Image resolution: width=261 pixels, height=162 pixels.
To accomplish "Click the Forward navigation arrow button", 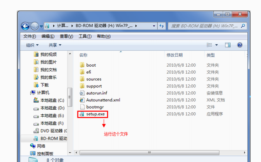I will [x=35, y=26].
